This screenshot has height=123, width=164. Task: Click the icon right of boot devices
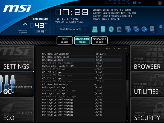coord(161,27)
